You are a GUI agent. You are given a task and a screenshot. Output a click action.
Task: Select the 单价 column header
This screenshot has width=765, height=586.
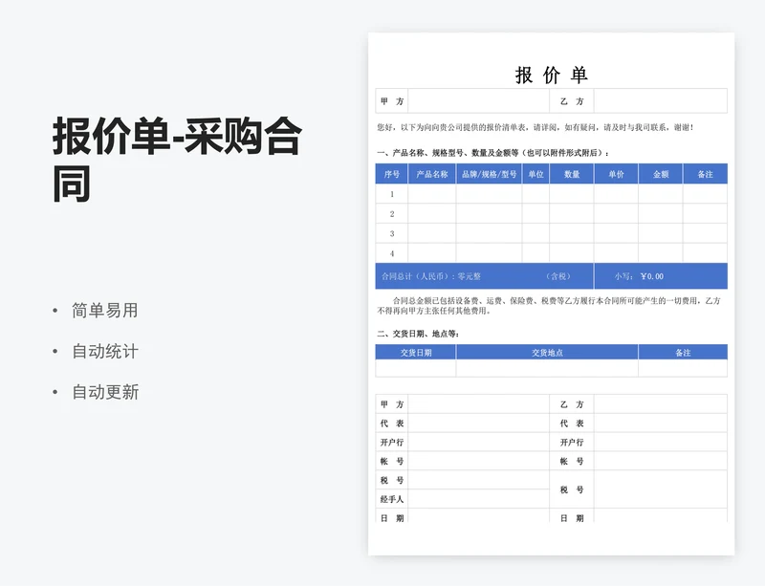click(x=616, y=174)
